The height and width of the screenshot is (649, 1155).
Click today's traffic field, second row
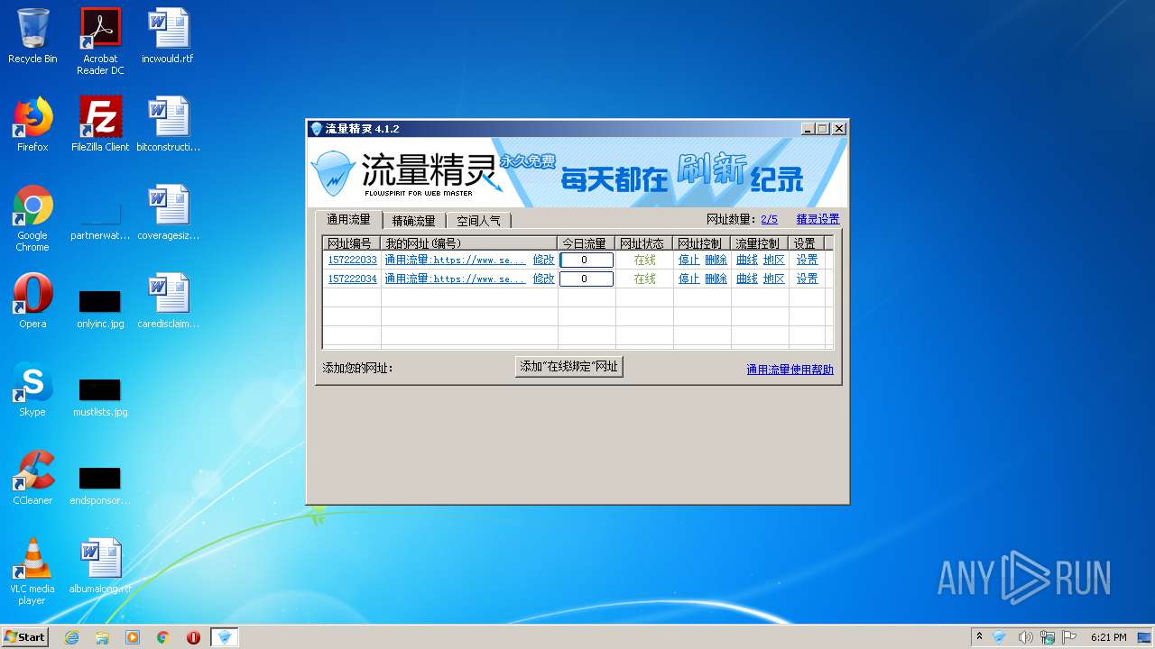pos(587,279)
